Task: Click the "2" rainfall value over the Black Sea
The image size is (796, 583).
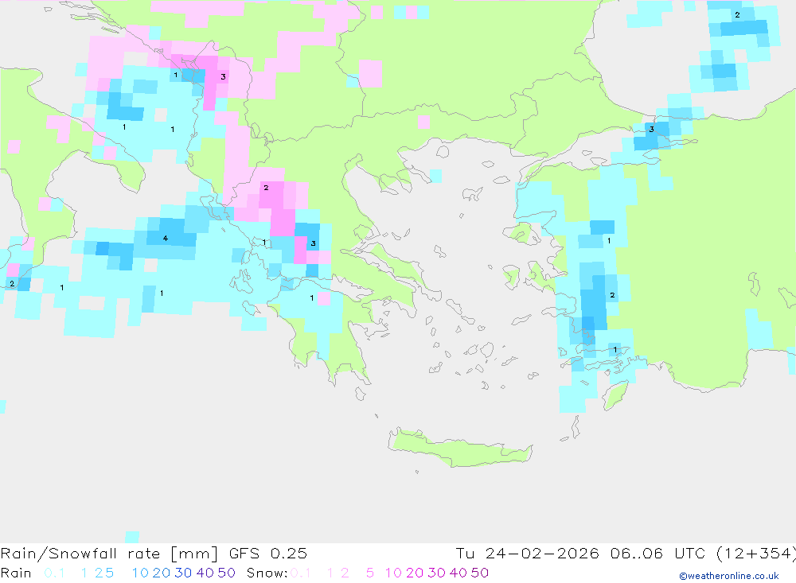Action: (x=737, y=15)
